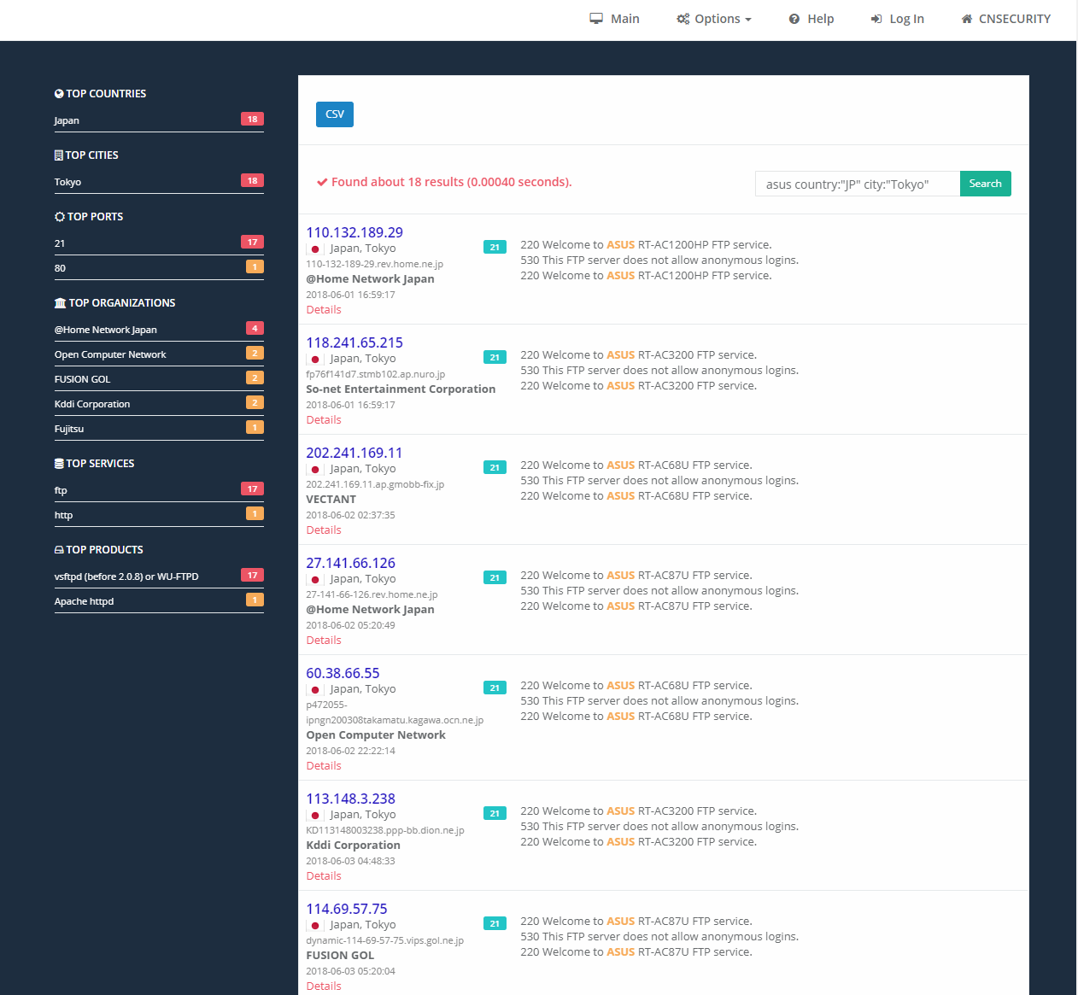Click port 21 badge for 110.132.189.29
The image size is (1078, 995).
coord(495,248)
